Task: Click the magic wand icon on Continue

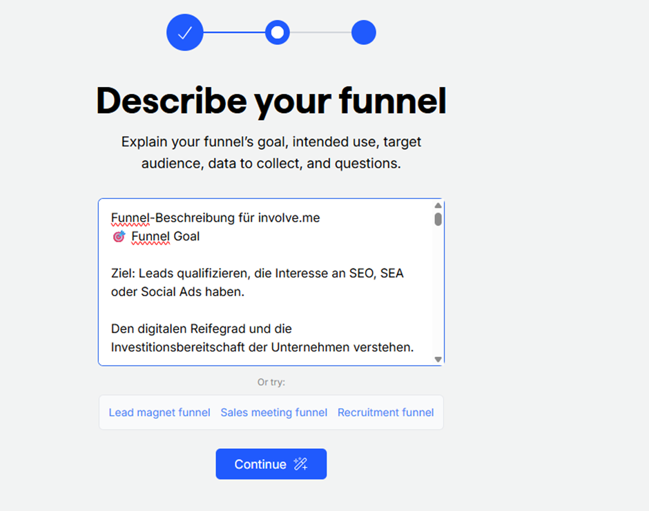Action: (x=300, y=464)
